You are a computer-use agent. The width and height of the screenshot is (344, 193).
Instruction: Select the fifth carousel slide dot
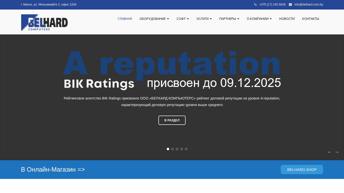[186, 149]
